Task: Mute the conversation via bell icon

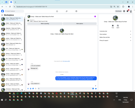Action: coord(113,26)
